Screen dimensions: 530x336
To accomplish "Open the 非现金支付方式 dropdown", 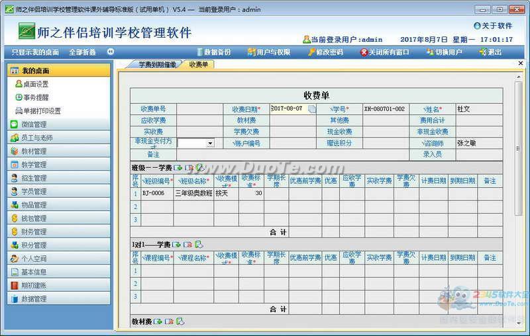I will pyautogui.click(x=210, y=143).
